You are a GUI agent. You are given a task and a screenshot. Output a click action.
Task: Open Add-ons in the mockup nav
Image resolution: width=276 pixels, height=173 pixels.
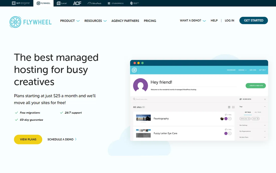pyautogui.click(x=253, y=70)
